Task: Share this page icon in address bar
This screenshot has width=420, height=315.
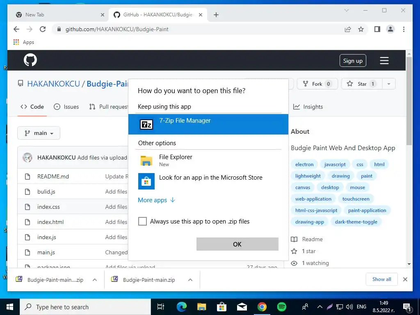Action: click(348, 29)
